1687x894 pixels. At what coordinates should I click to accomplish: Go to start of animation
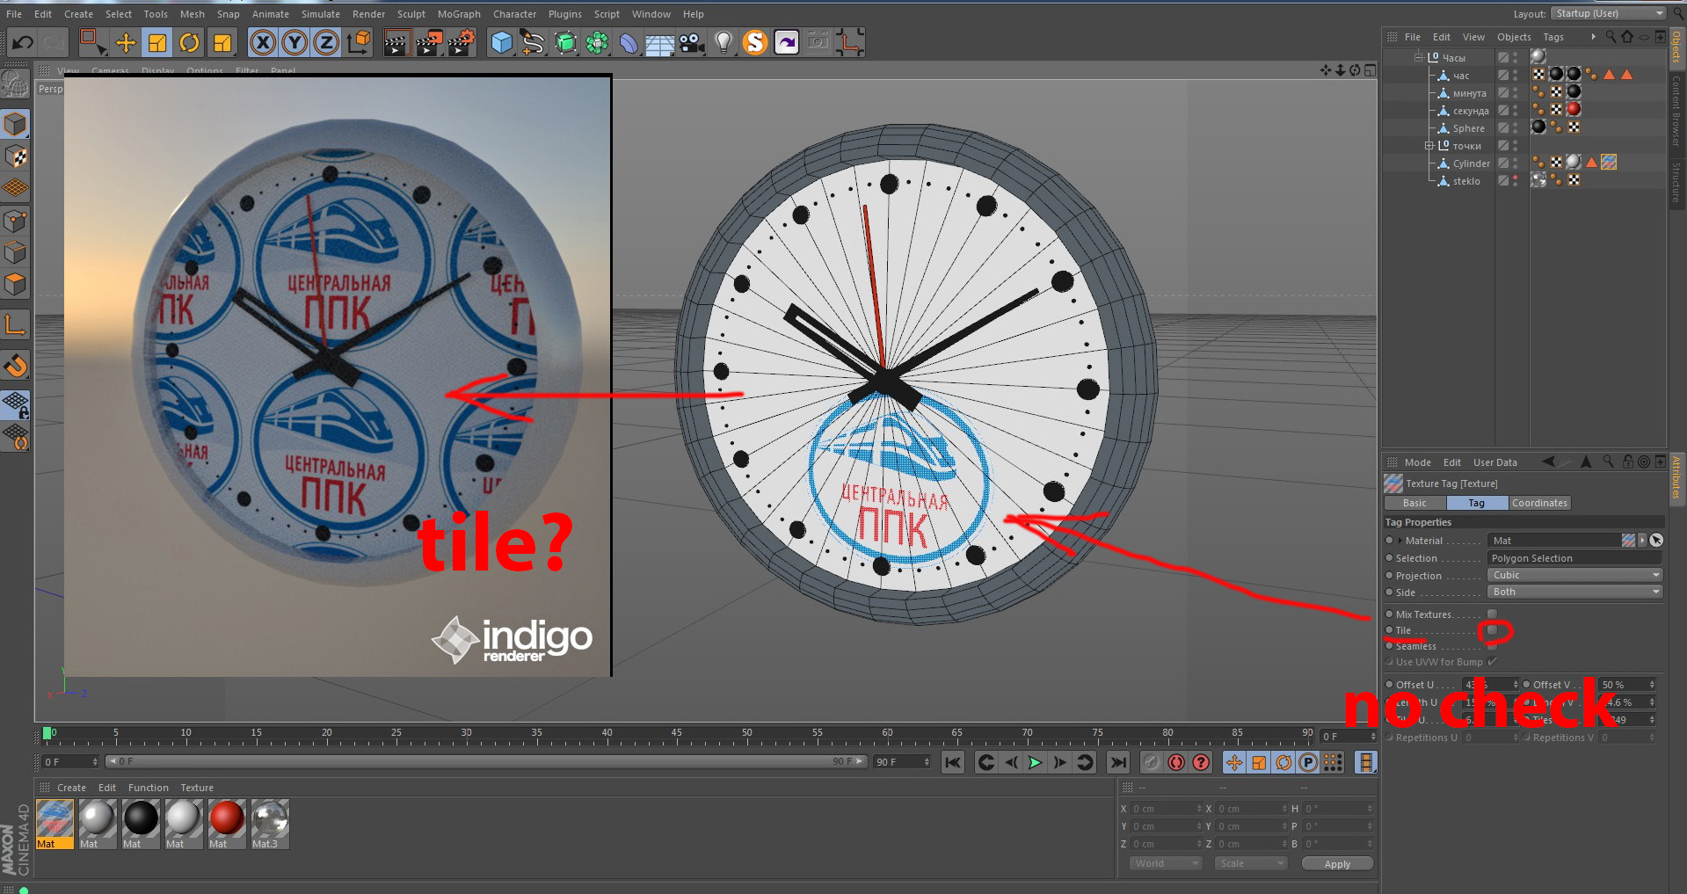point(953,762)
